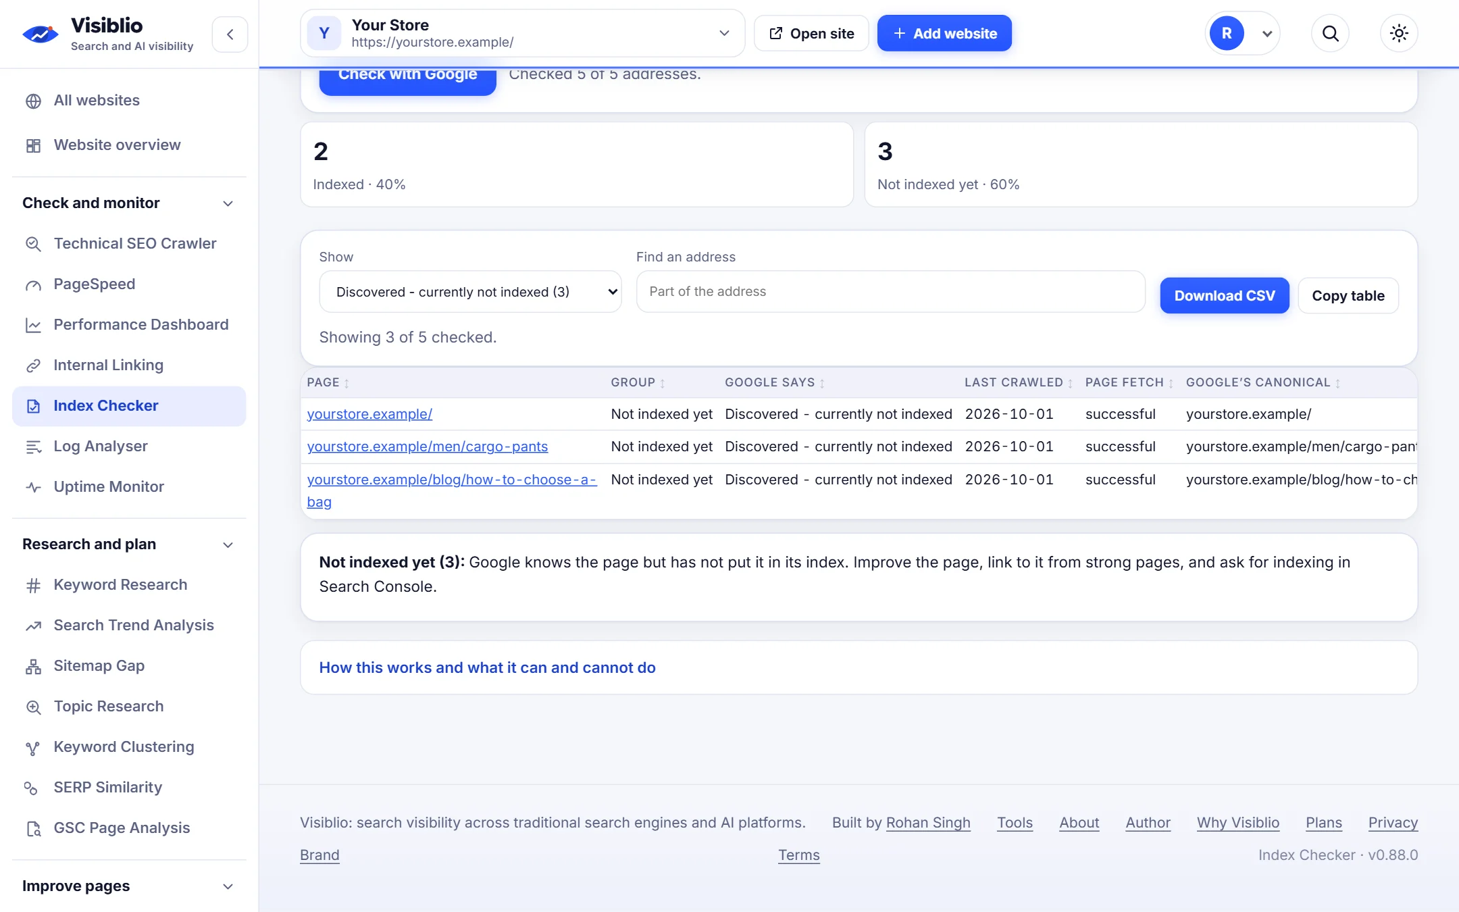Screen dimensions: 1459x912
Task: Open Sitemap Gap tool
Action: [129, 666]
